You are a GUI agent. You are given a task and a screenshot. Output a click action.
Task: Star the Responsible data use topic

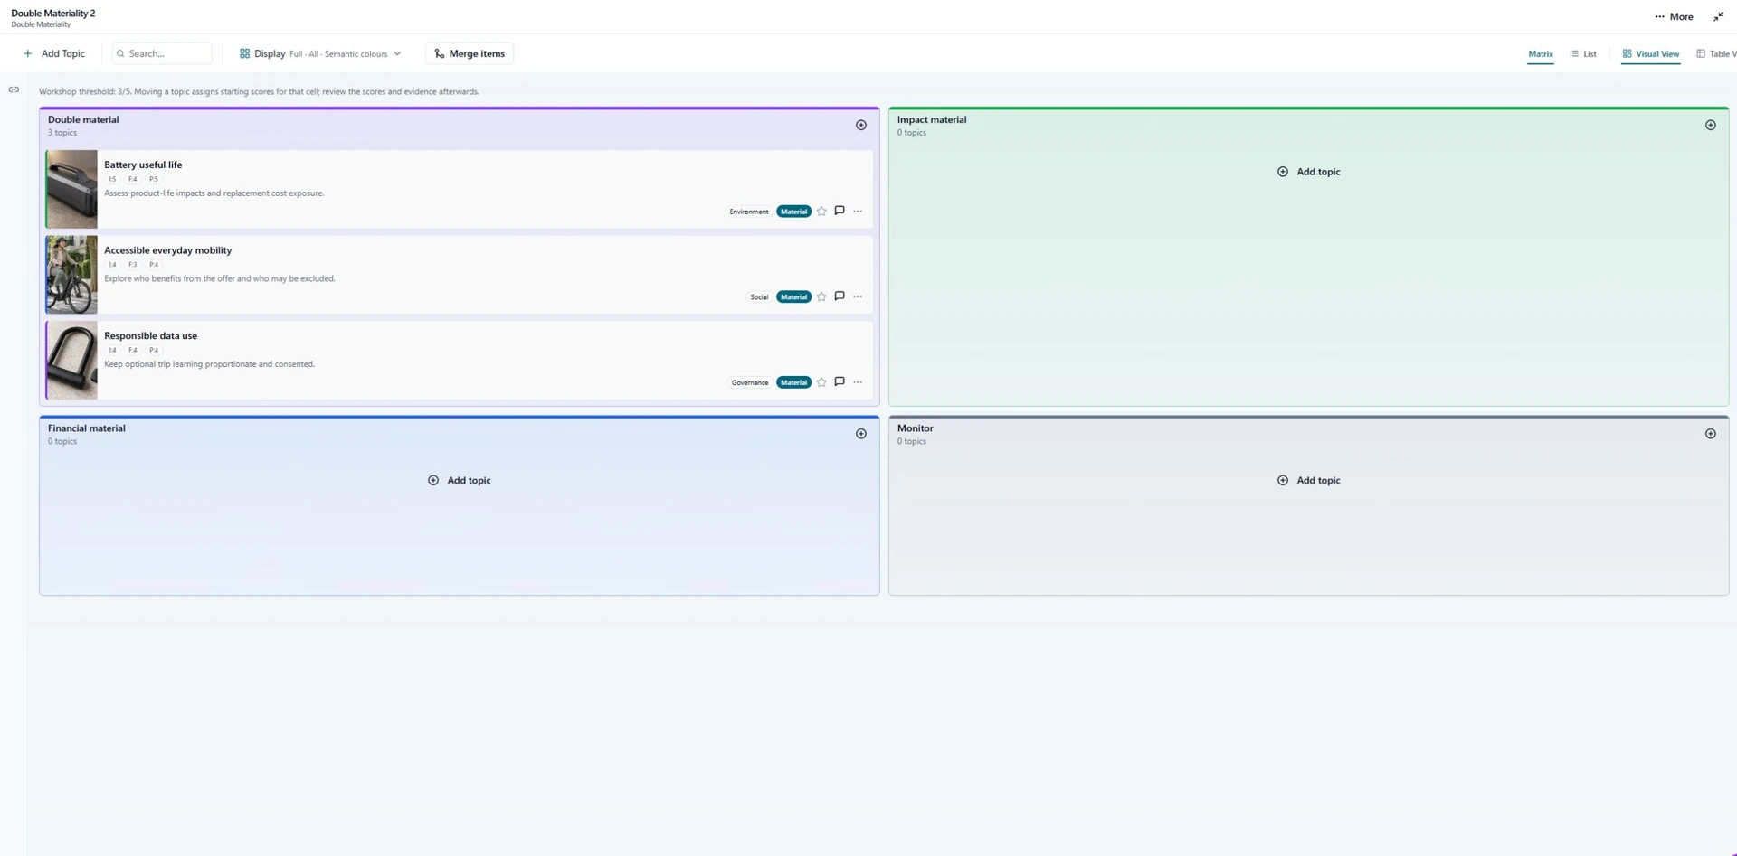tap(821, 382)
